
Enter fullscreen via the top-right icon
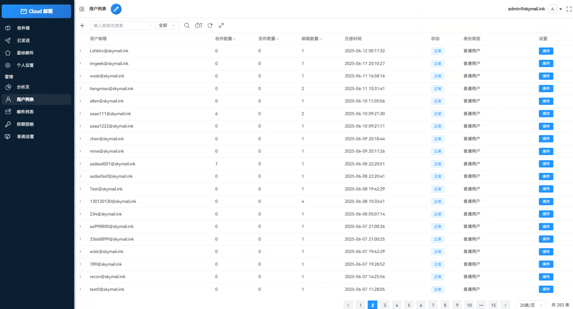click(x=569, y=9)
